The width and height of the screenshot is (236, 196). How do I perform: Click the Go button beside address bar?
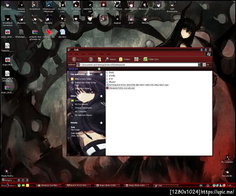pyautogui.click(x=206, y=65)
